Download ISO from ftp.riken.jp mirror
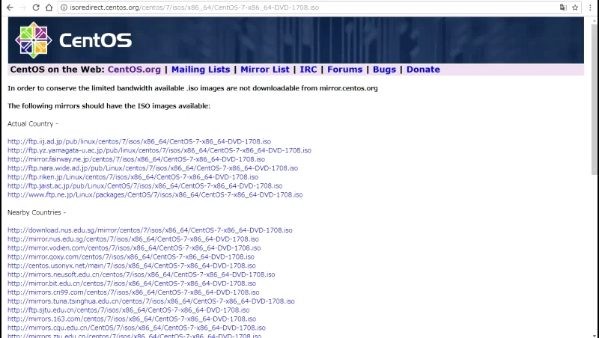 point(133,177)
